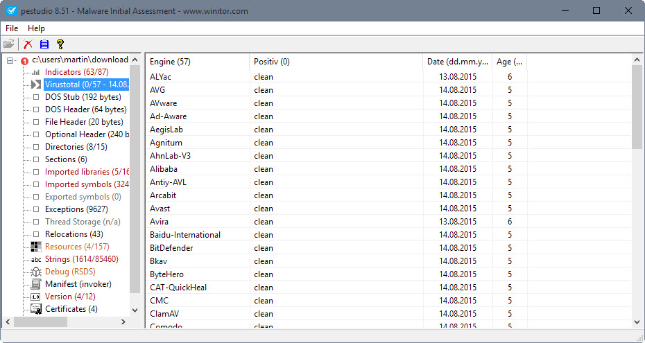Click the bug icon beside Debug
The image size is (645, 343).
coord(36,272)
